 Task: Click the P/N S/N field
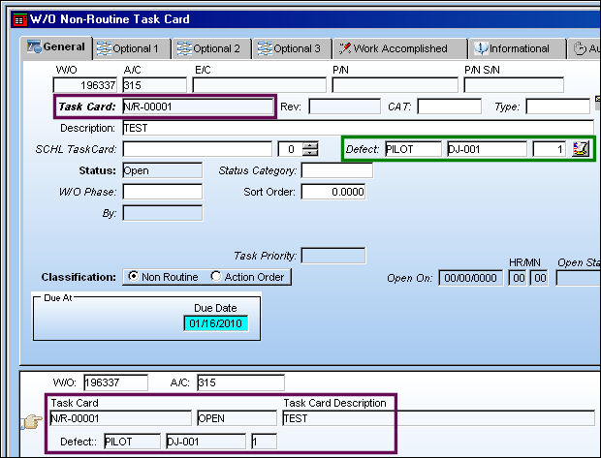pyautogui.click(x=514, y=85)
